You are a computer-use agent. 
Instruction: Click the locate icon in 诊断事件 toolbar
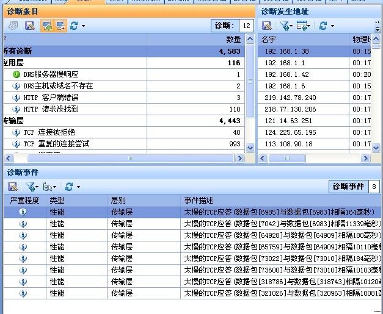[48, 187]
